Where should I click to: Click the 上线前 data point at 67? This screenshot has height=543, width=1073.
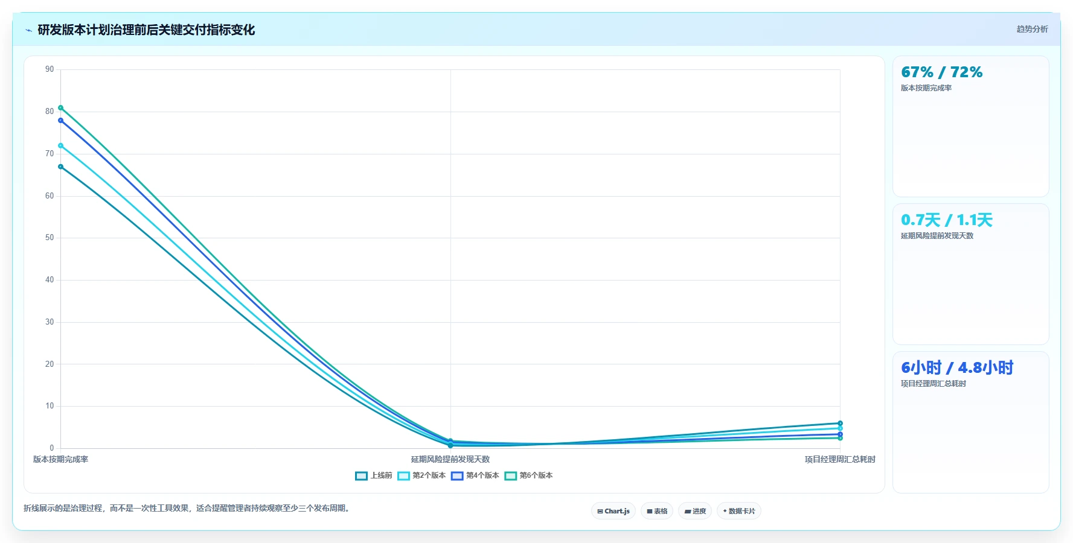[60, 167]
